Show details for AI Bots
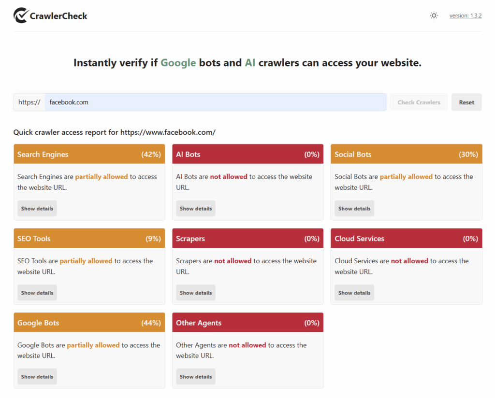The image size is (495, 398). click(x=196, y=209)
